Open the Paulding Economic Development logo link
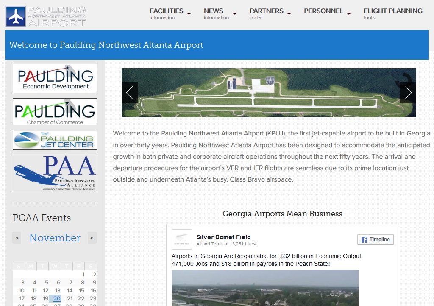This screenshot has height=306, width=434. coord(55,78)
